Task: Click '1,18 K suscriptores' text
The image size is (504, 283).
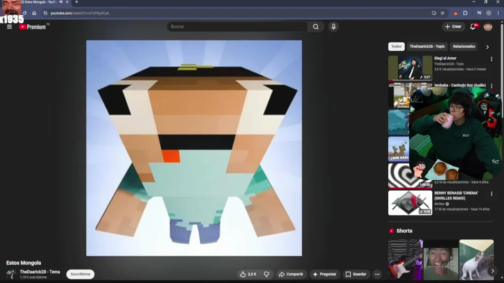Action: click(x=33, y=277)
